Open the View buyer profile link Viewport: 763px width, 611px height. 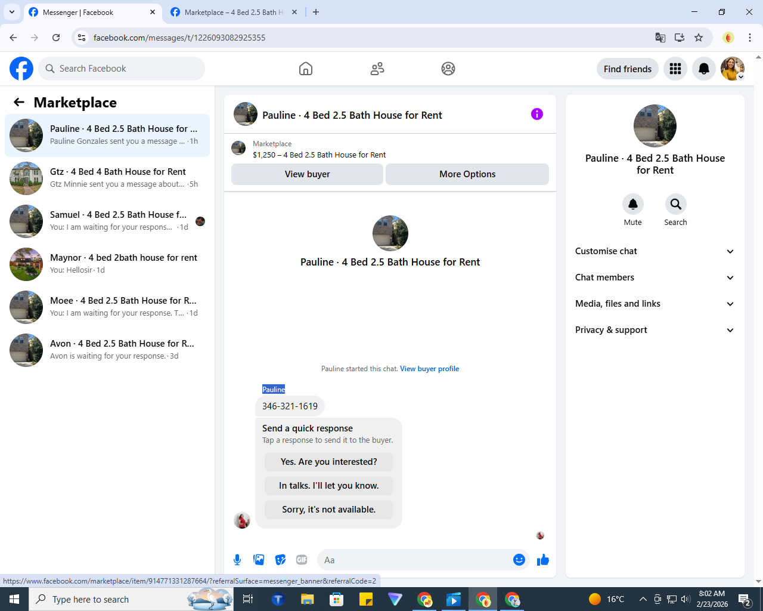pyautogui.click(x=430, y=369)
